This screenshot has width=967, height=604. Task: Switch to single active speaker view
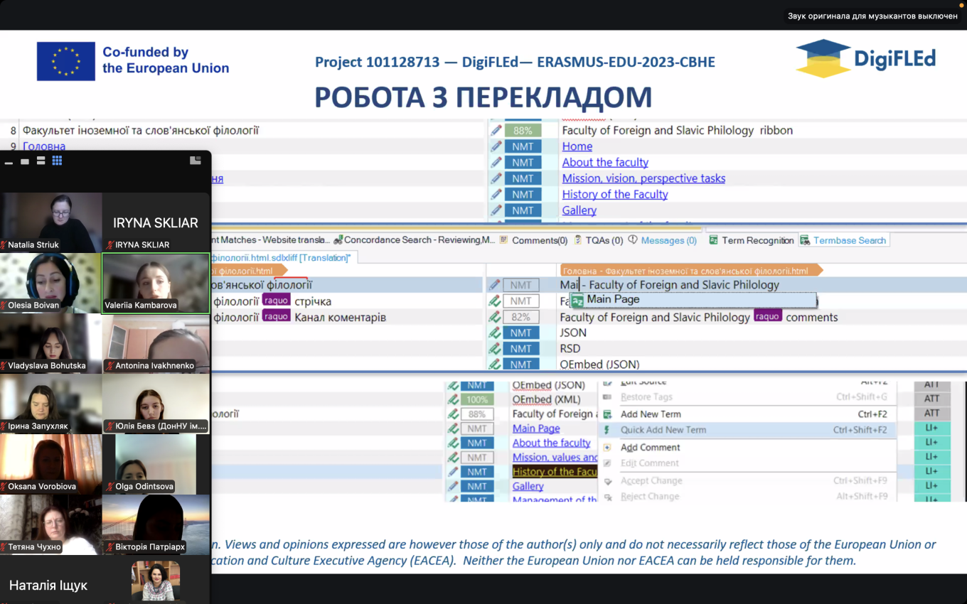pyautogui.click(x=25, y=161)
